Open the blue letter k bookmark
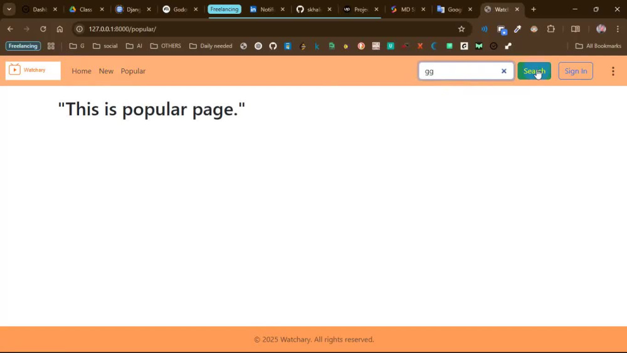 pos(317,46)
